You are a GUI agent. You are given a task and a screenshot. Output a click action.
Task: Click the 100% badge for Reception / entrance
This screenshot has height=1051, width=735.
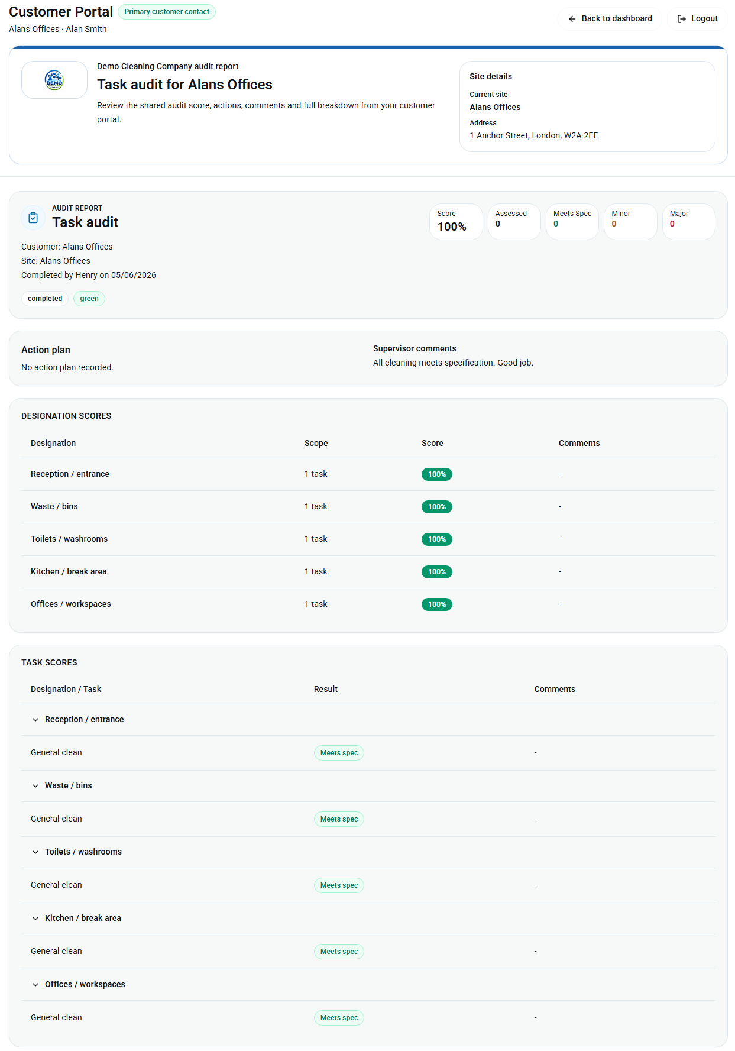pyautogui.click(x=437, y=474)
